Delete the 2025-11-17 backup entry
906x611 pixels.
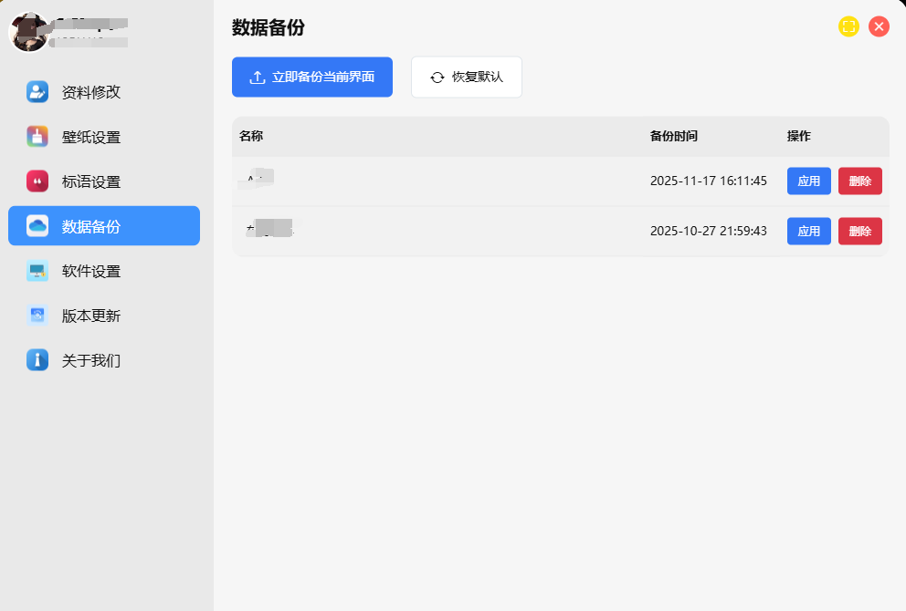point(859,181)
